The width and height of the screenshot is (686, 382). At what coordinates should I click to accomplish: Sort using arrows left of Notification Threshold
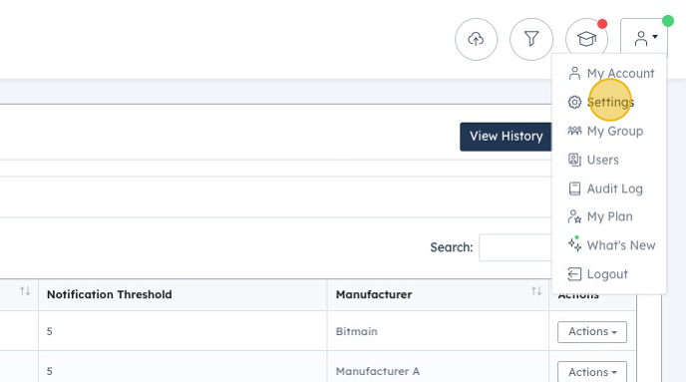click(x=25, y=291)
